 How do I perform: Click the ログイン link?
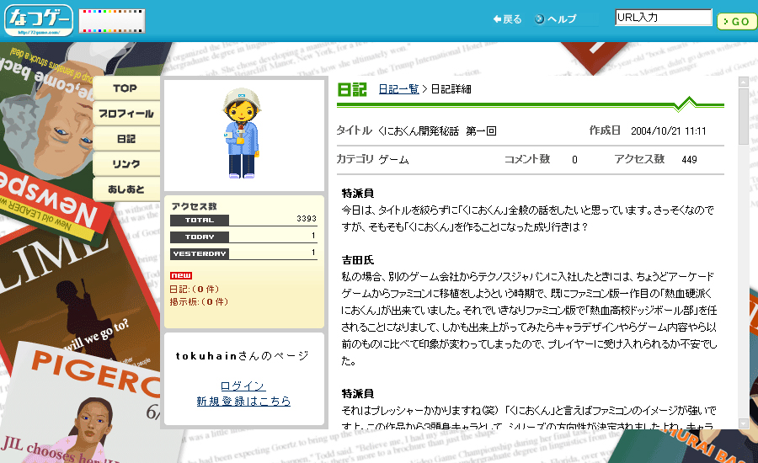coord(243,386)
